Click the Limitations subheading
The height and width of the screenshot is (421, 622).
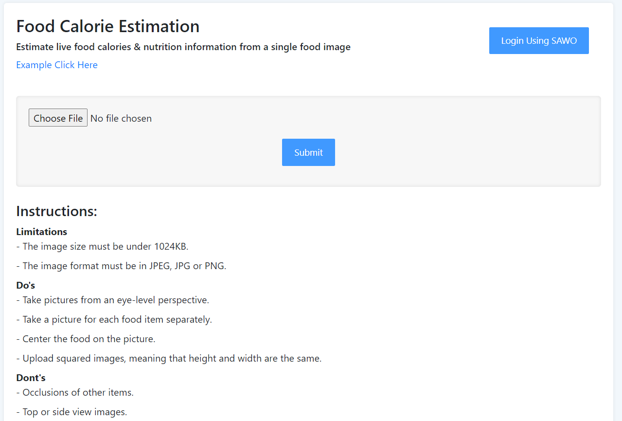coord(42,232)
